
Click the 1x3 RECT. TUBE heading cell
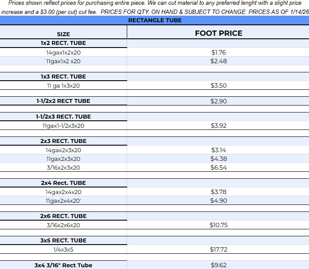pos(63,77)
